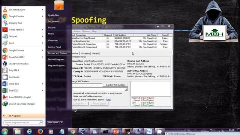Viewport: 240px width, 135px height.
Task: Expand Adobe Reader X jump list arrow
Action: pos(43,30)
